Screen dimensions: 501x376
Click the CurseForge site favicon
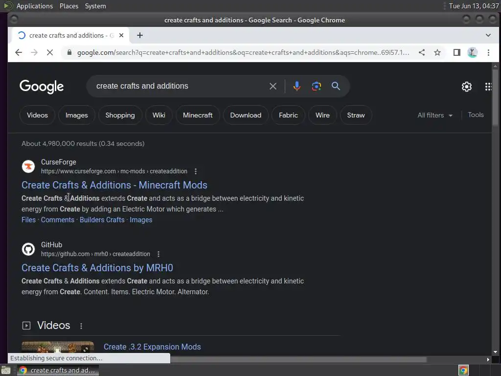tap(28, 166)
